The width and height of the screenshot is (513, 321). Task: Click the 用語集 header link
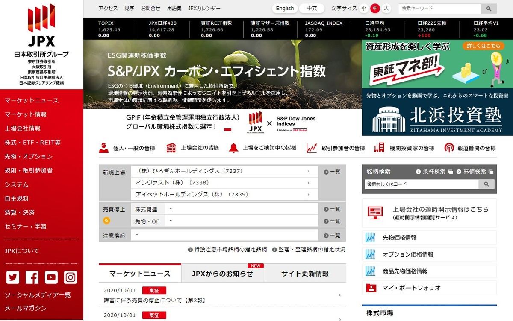[x=174, y=8]
